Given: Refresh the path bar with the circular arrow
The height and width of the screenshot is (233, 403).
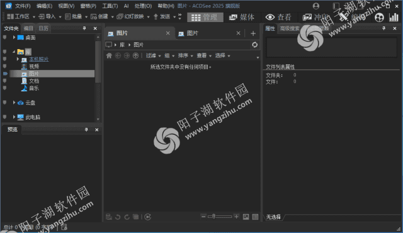Looking at the screenshot, I should pyautogui.click(x=254, y=45).
